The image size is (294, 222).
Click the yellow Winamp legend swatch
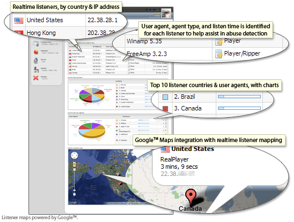[117, 120]
